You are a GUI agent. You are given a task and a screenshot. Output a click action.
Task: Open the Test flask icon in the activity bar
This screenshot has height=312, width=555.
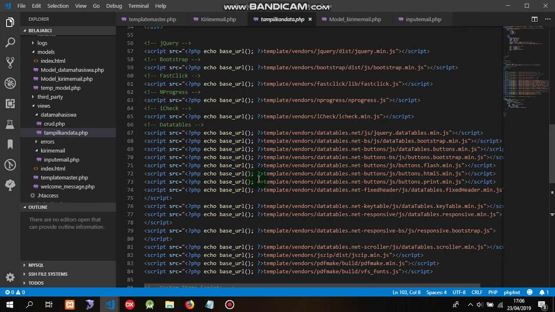click(x=10, y=124)
